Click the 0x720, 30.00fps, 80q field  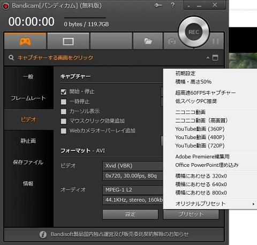point(133,176)
